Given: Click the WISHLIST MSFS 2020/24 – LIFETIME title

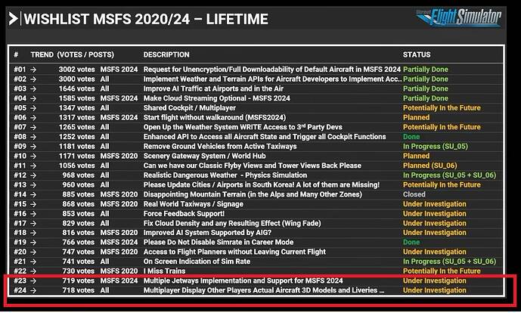Looking at the screenshot, I should (x=146, y=19).
